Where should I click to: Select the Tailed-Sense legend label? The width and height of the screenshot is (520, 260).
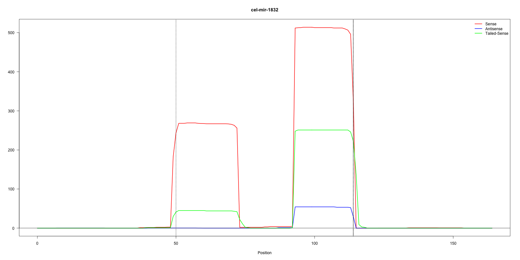pyautogui.click(x=497, y=33)
